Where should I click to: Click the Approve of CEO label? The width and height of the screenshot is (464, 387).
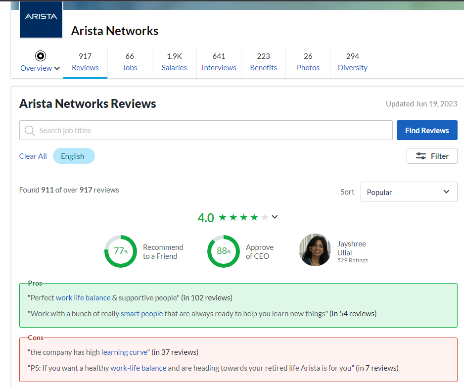point(260,252)
